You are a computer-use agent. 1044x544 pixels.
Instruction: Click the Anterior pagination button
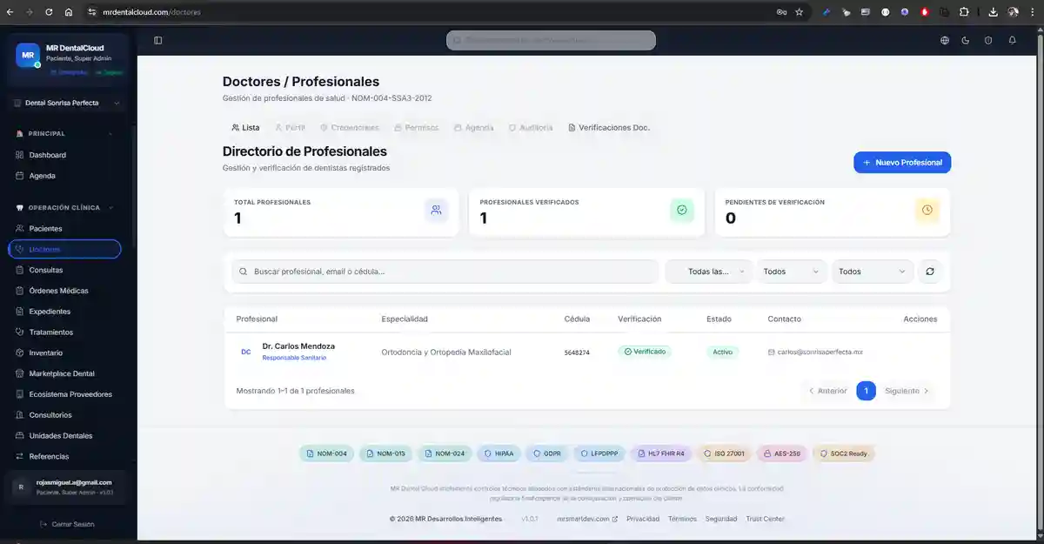coord(827,391)
